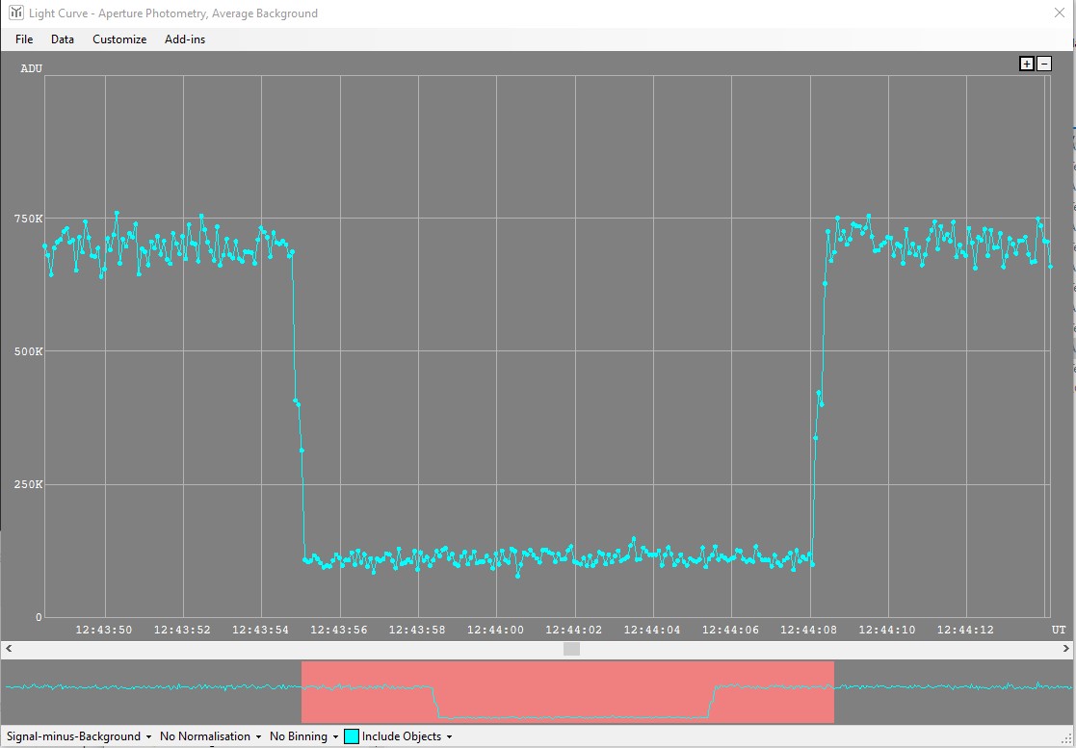Click the Light Curve window title icon
This screenshot has height=748, width=1076.
[15, 13]
